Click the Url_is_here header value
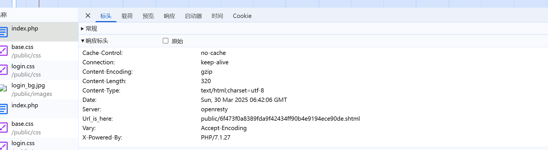The width and height of the screenshot is (548, 150). (280, 119)
